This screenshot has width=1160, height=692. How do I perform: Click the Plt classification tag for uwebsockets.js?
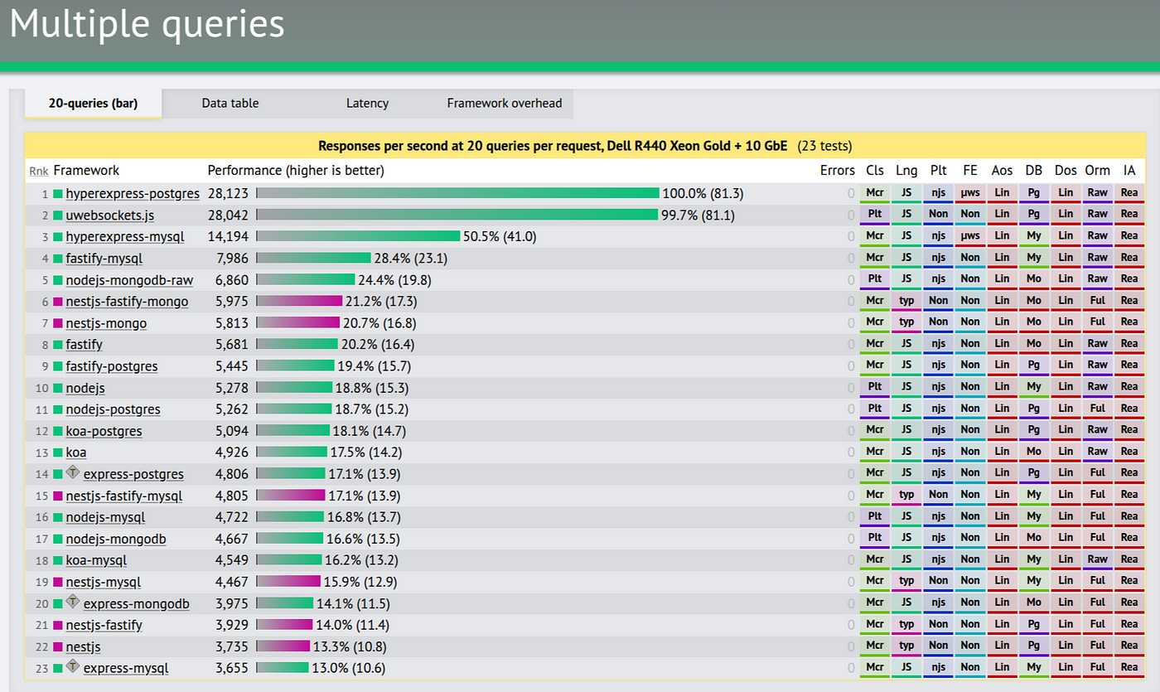(x=875, y=215)
